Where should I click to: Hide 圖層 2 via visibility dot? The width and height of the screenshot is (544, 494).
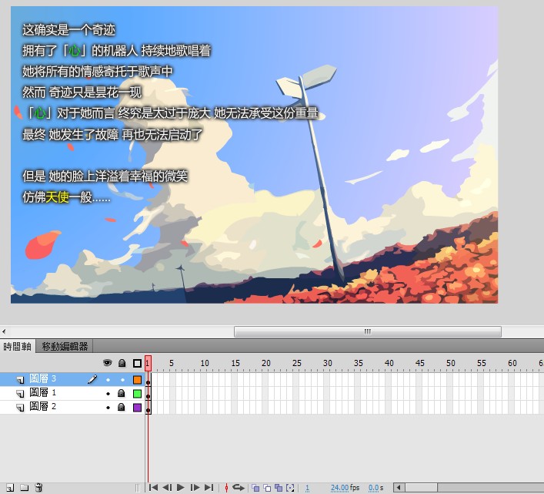(x=108, y=407)
